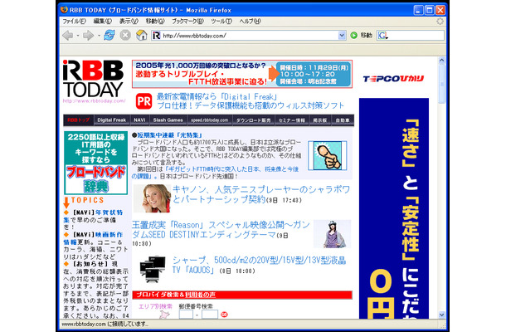Select the Digital Freak navigation tab

(112, 120)
